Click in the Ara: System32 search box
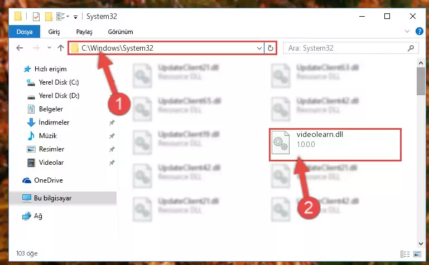The width and height of the screenshot is (429, 265). click(346, 48)
